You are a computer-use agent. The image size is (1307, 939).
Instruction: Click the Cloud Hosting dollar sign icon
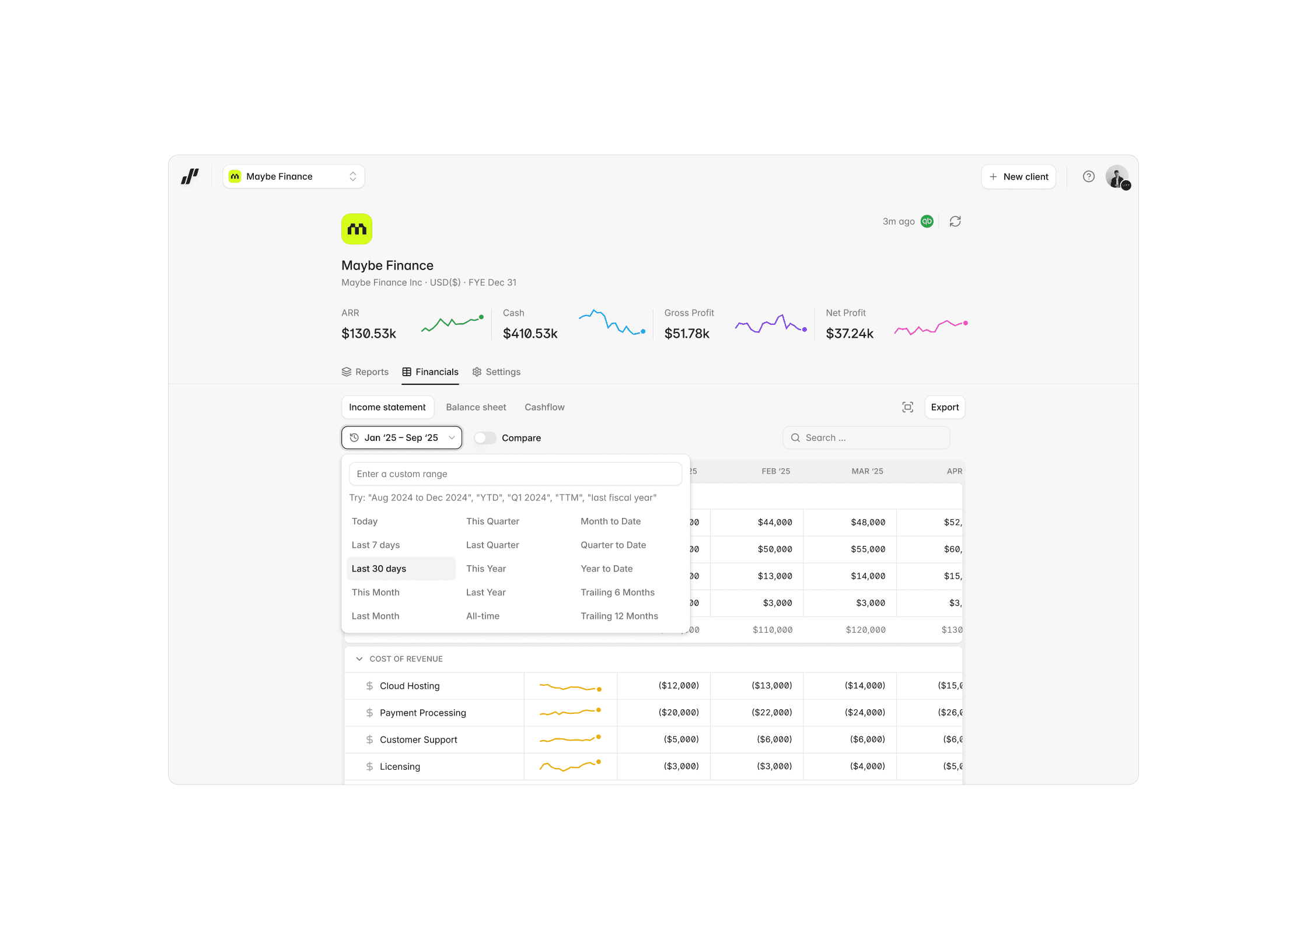[x=369, y=686]
